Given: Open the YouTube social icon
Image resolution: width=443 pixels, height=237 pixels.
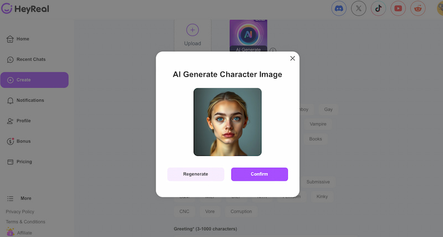Looking at the screenshot, I should [x=398, y=8].
